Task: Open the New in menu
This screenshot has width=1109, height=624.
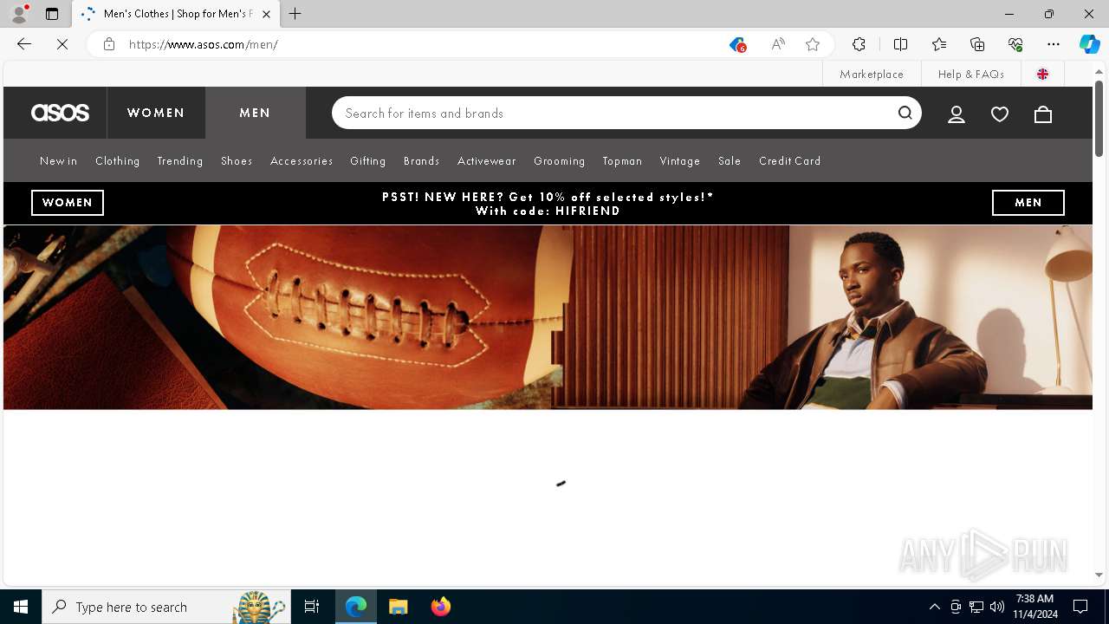Action: pos(59,161)
